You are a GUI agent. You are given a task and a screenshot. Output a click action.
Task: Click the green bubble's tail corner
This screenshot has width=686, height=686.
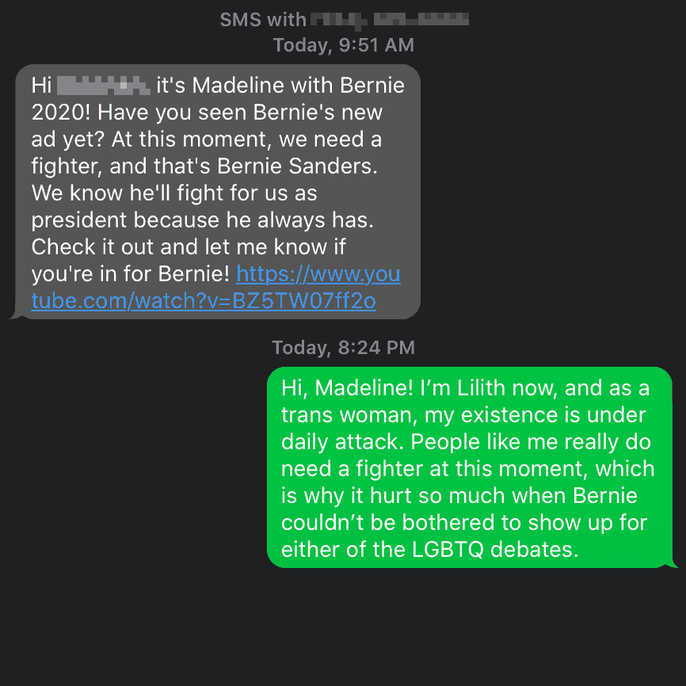click(673, 565)
